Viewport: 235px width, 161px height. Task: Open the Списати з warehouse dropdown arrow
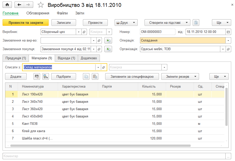[x=98, y=67]
